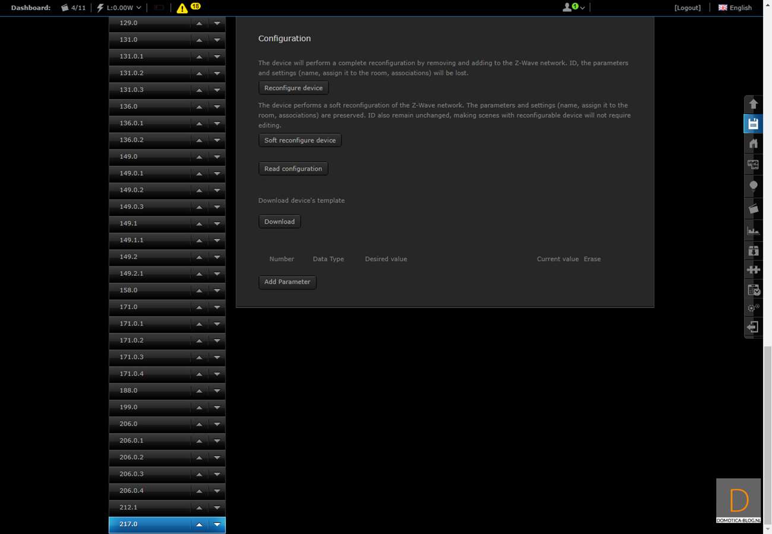The height and width of the screenshot is (534, 772).
Task: Click the down arrow on row 212.1
Action: [x=217, y=507]
